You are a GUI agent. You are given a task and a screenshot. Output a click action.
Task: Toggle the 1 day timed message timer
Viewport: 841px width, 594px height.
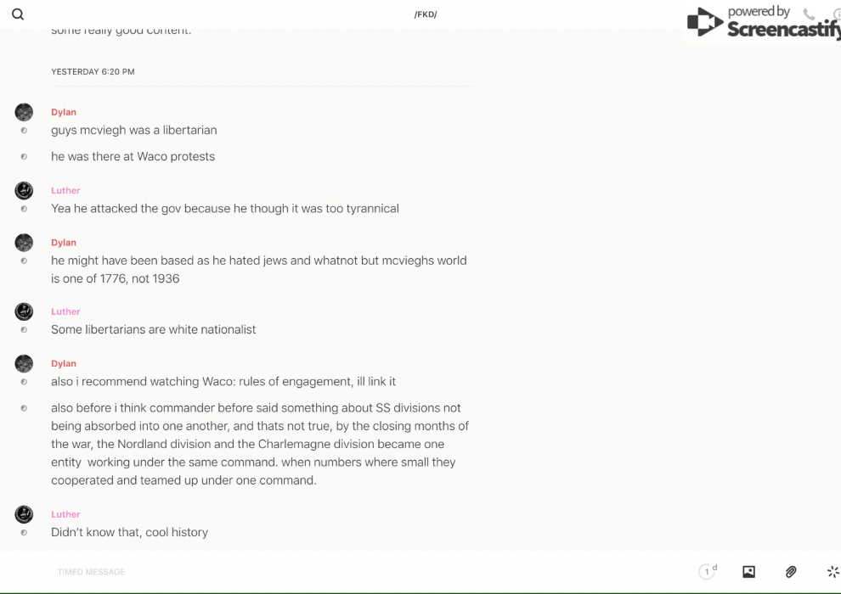pos(707,572)
